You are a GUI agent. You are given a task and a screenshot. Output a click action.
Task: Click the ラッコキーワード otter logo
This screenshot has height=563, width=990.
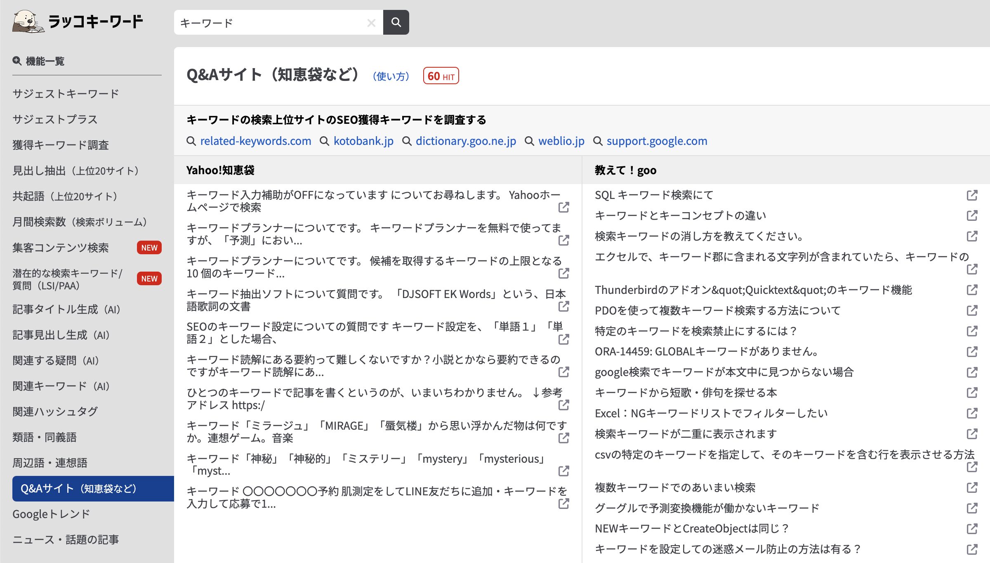tap(78, 21)
